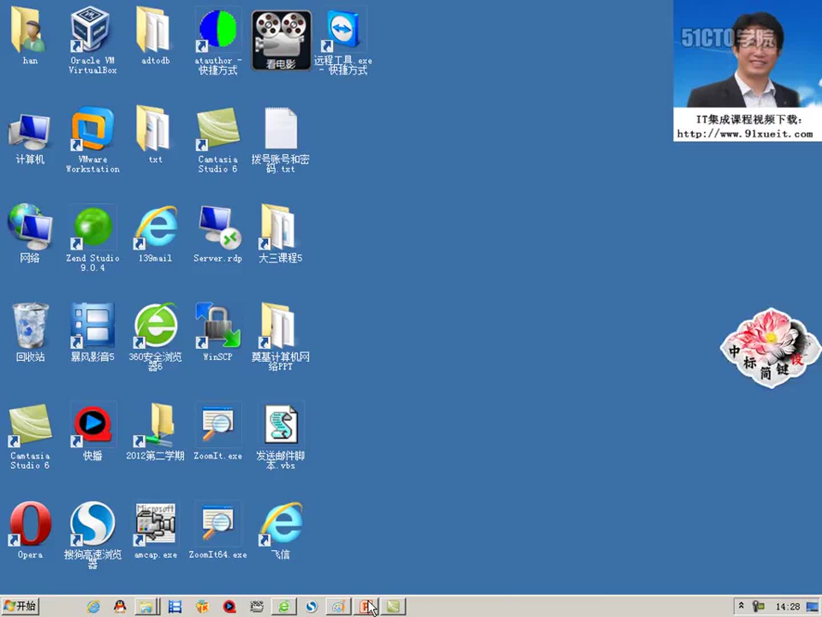Image resolution: width=822 pixels, height=617 pixels.
Task: Open the 2012第二学期 folder shortcut
Action: (155, 432)
